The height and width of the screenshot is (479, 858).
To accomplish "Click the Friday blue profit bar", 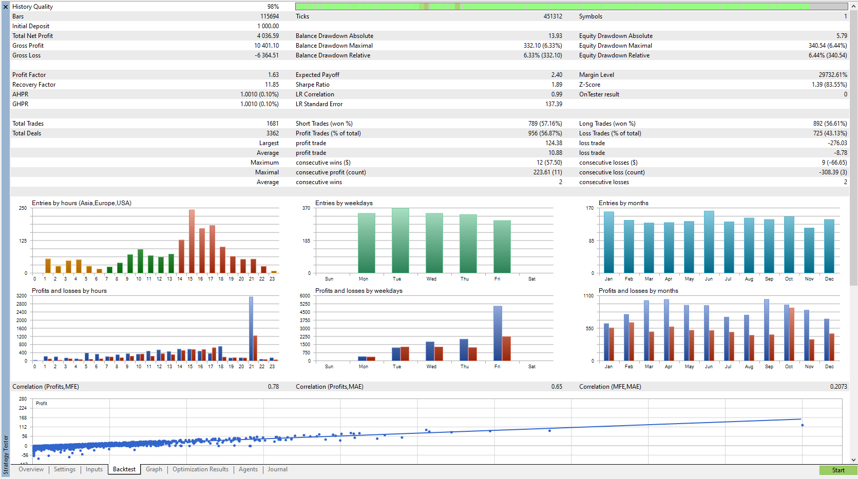I will [498, 333].
